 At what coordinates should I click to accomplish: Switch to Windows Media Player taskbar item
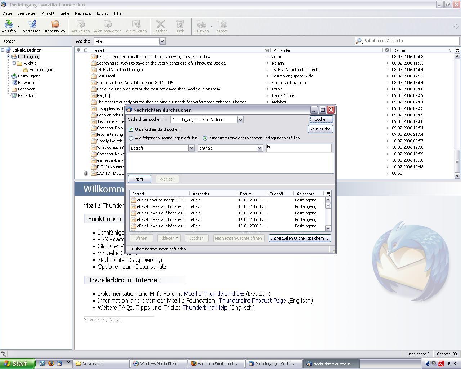point(159,364)
